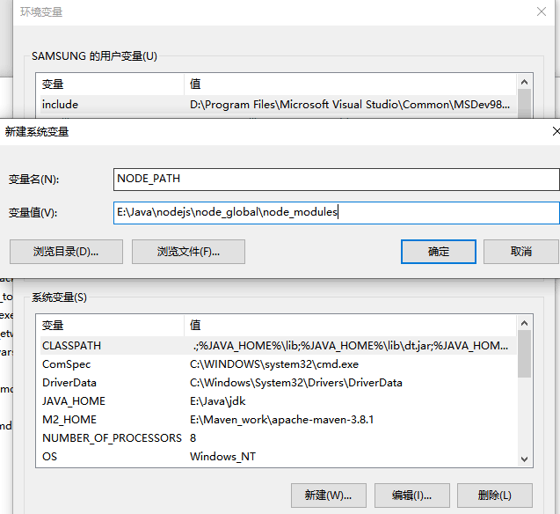Screen dimensions: 560x514
Task: Open 浏览文件(F)... file browser
Action: [188, 252]
